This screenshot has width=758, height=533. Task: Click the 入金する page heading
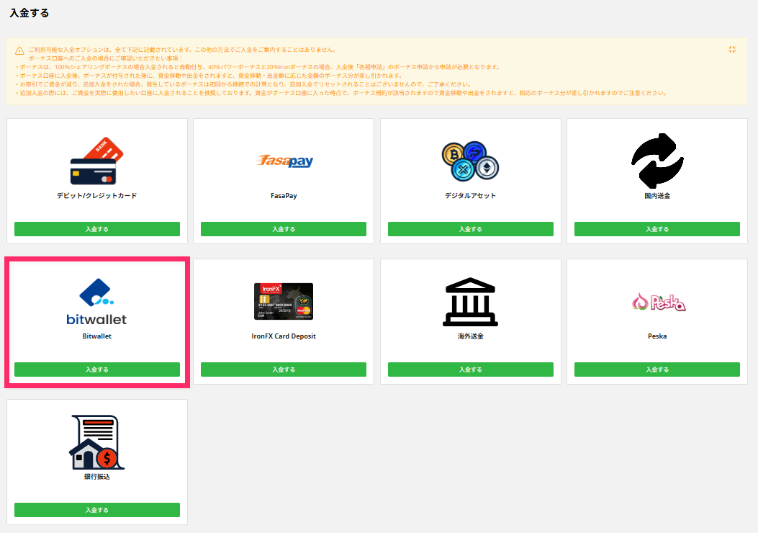[30, 13]
